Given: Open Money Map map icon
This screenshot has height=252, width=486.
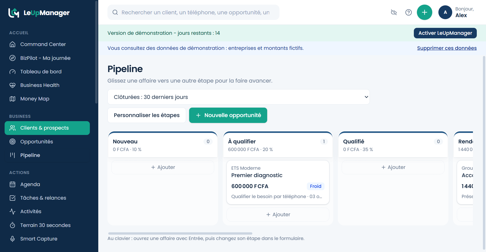Looking at the screenshot, I should tap(13, 99).
